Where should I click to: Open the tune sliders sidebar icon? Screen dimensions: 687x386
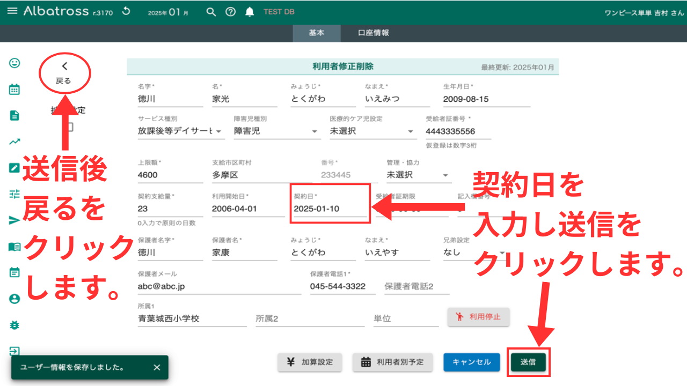click(x=14, y=194)
